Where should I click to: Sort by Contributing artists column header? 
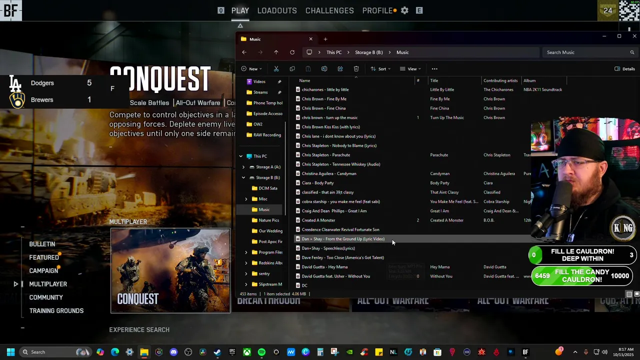[500, 80]
